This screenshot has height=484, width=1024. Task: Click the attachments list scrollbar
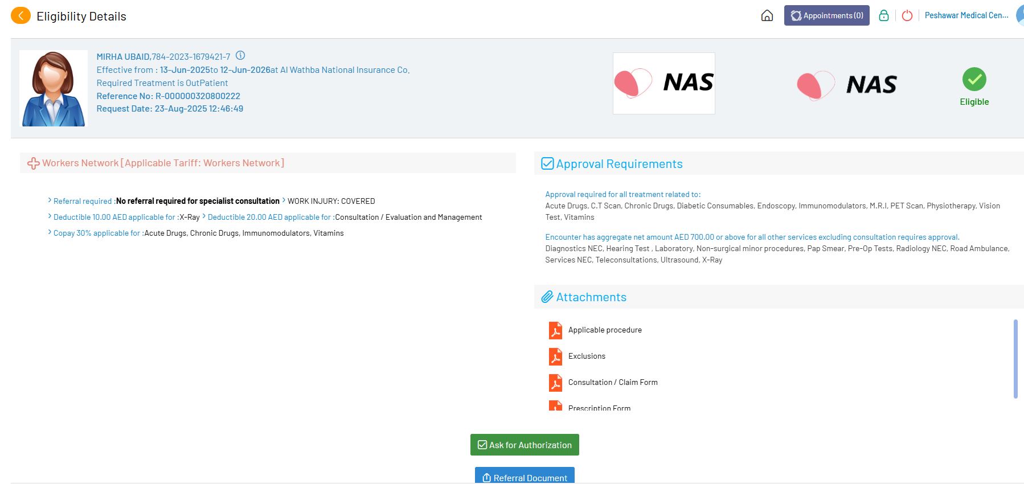(x=1015, y=359)
